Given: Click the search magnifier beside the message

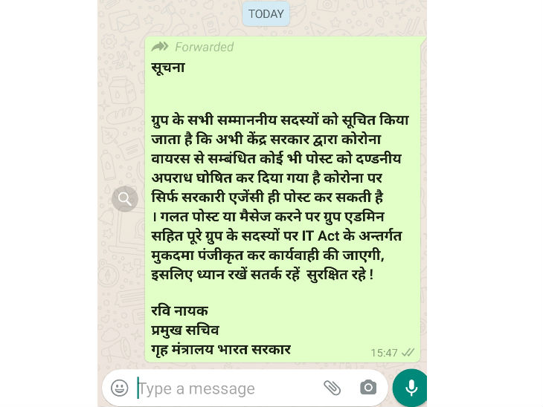Looking at the screenshot, I should (125, 199).
